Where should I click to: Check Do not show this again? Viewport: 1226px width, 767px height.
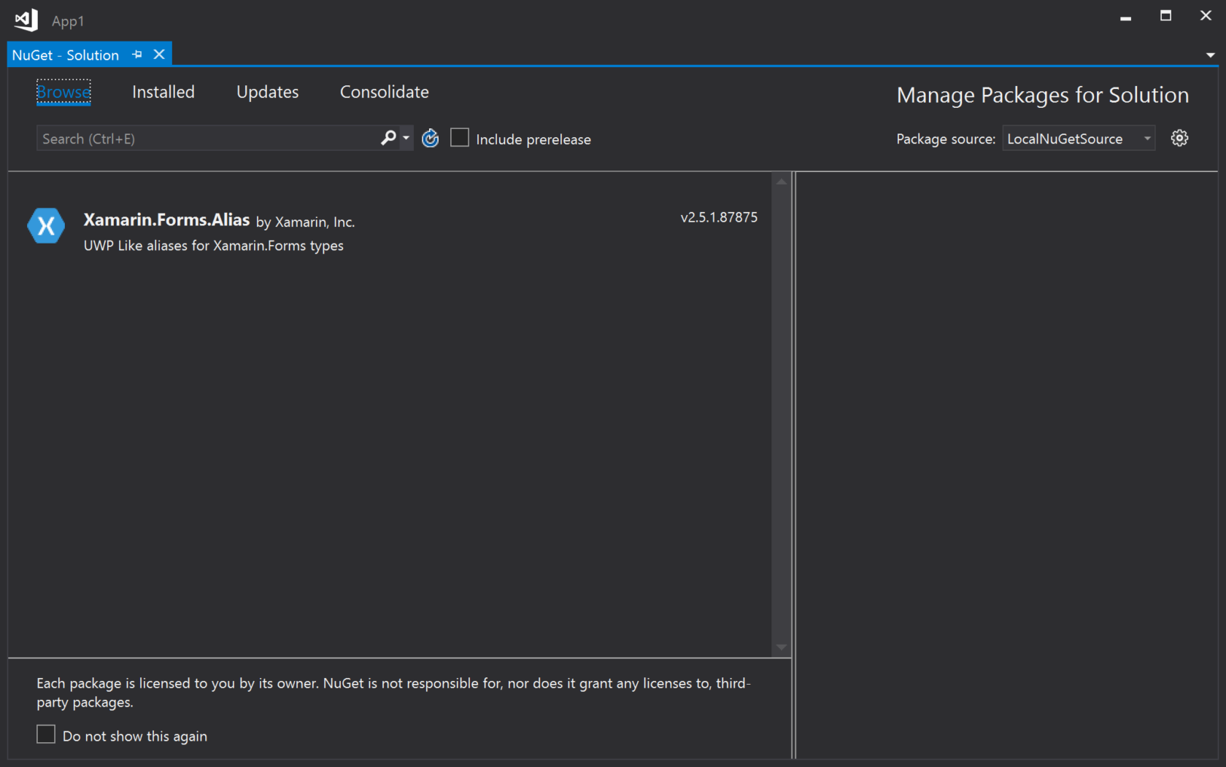pyautogui.click(x=45, y=735)
